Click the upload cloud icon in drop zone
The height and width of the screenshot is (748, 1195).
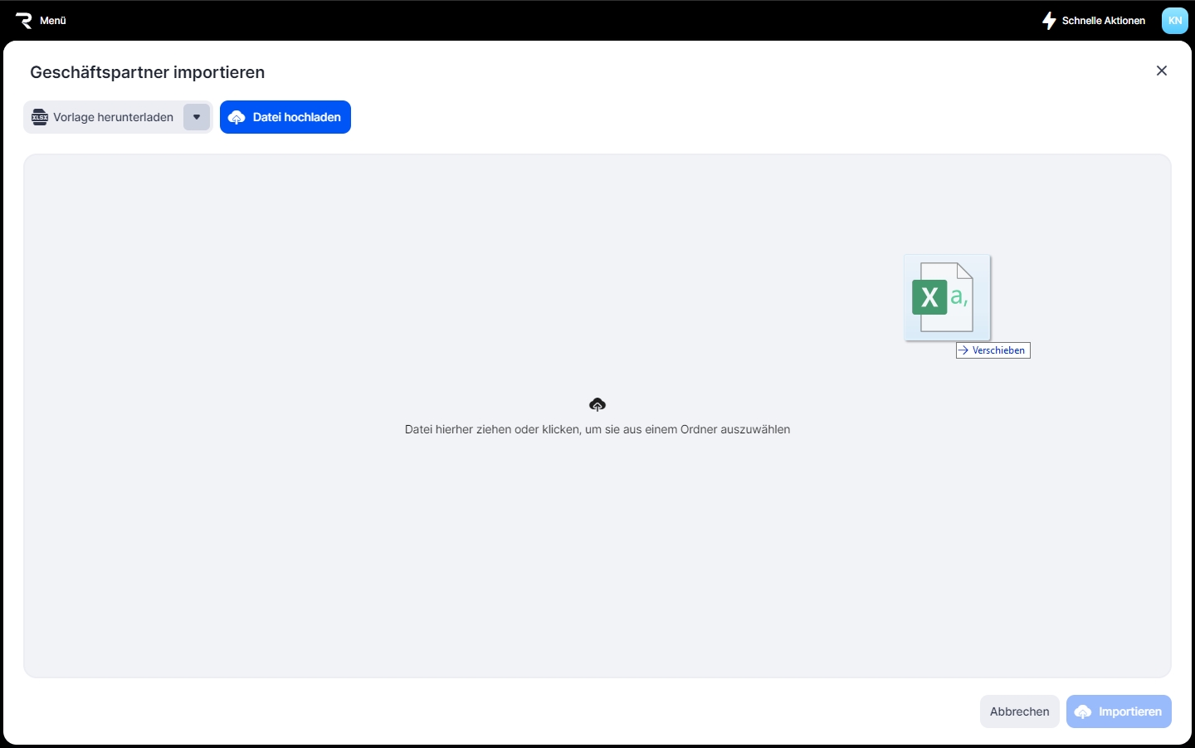point(597,404)
